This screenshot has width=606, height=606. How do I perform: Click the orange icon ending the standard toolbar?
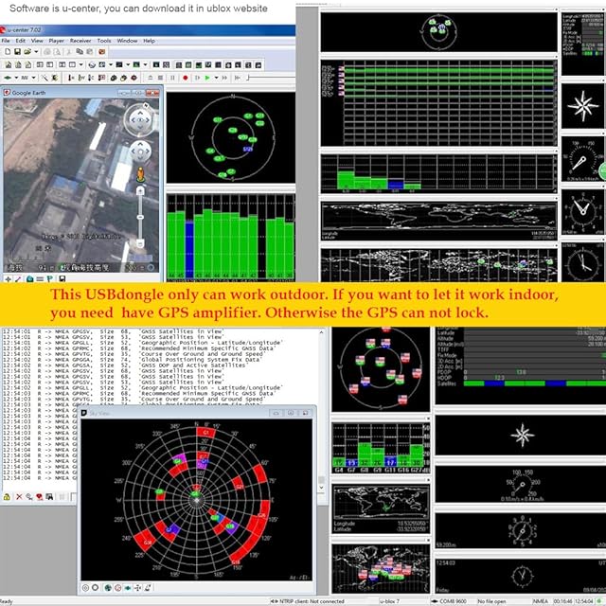pos(101,51)
